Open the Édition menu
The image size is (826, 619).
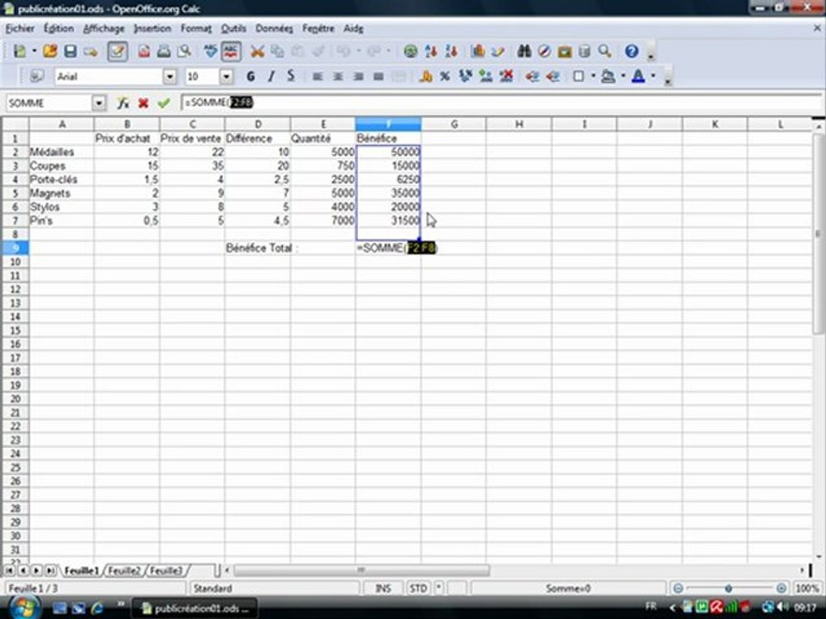pyautogui.click(x=59, y=28)
